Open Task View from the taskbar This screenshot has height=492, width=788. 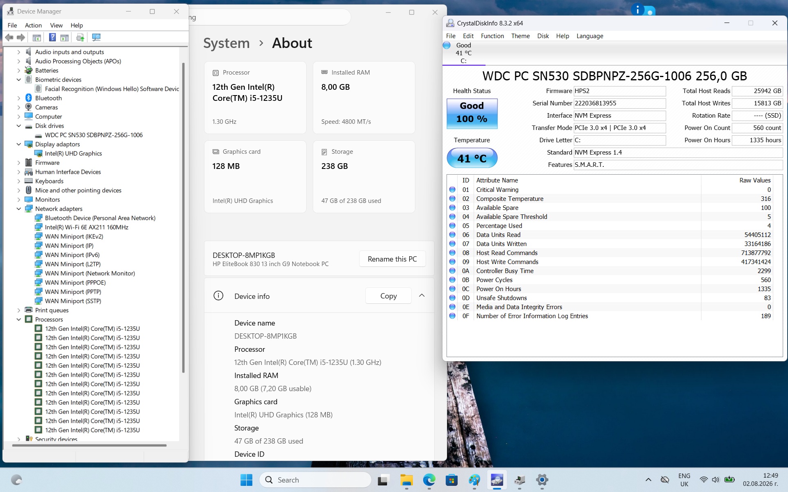[x=383, y=480]
